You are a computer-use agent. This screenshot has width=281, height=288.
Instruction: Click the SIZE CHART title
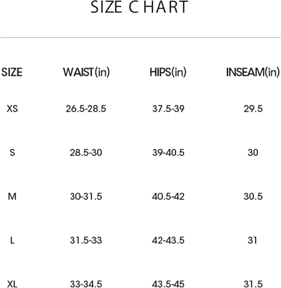(140, 7)
